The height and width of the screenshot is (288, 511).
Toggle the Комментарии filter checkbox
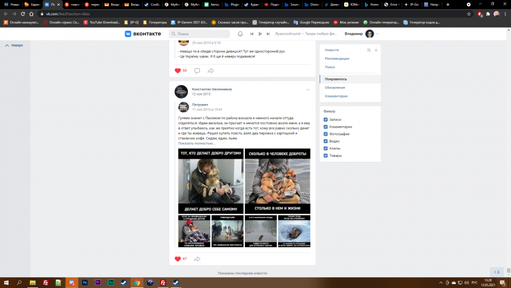pos(325,127)
